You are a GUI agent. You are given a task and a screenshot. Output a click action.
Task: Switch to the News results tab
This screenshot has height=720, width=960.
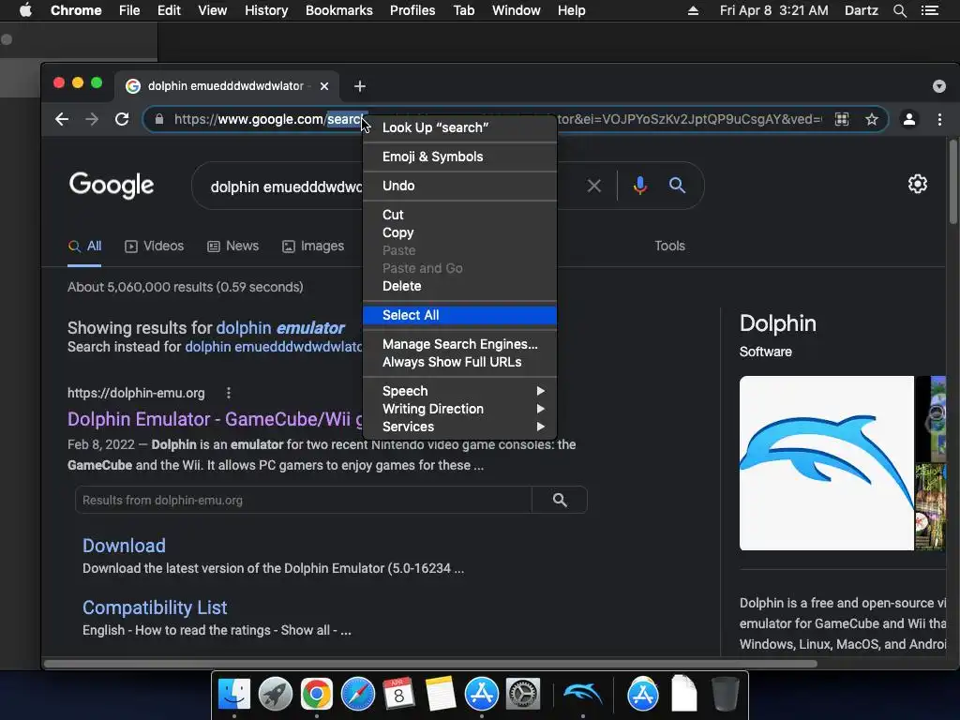pyautogui.click(x=233, y=247)
